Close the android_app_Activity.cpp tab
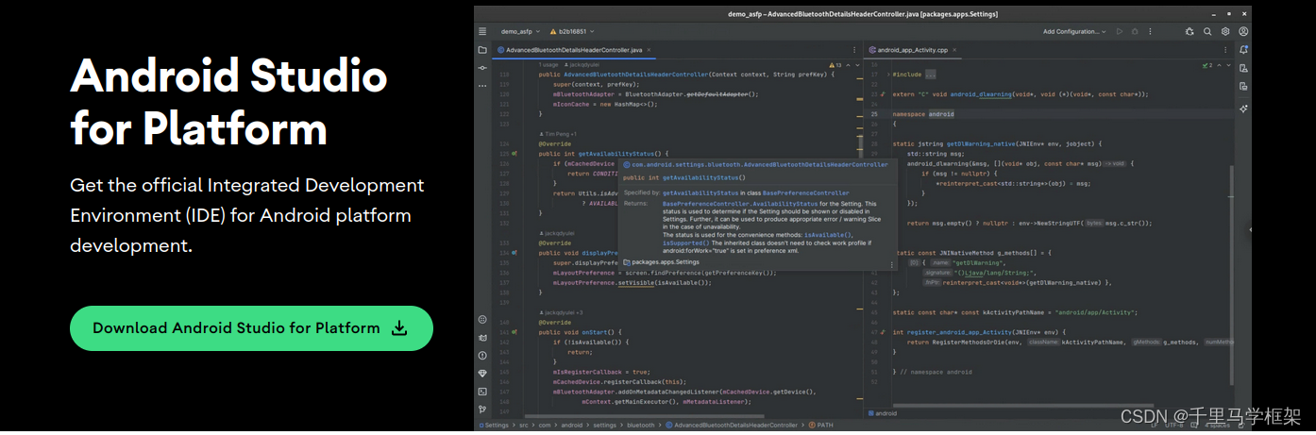Image resolution: width=1316 pixels, height=435 pixels. click(x=955, y=50)
